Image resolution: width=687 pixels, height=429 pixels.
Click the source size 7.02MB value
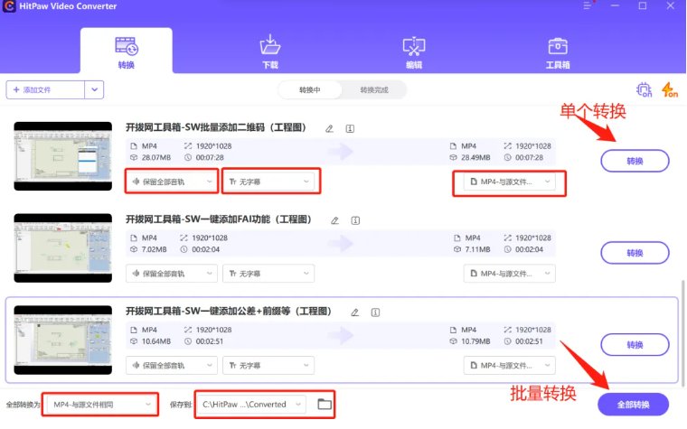155,249
